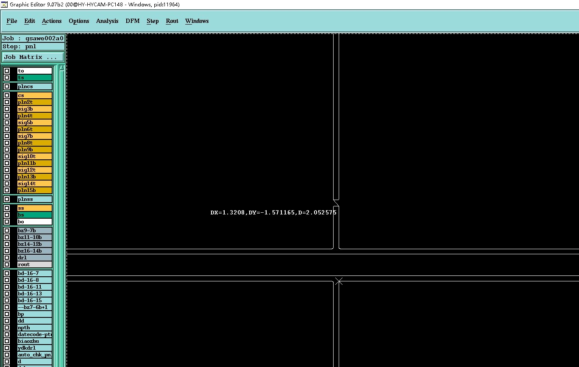
Task: Open the File menu
Action: pyautogui.click(x=12, y=21)
